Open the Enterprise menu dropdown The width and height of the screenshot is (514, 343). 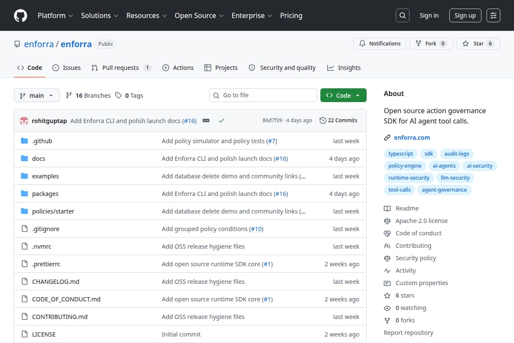pyautogui.click(x=252, y=15)
